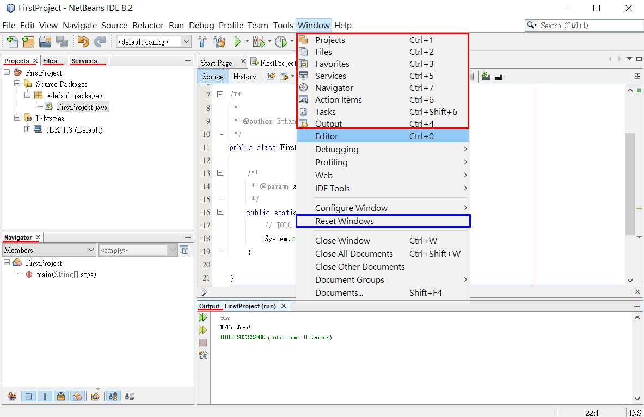Viewport: 644px width, 417px height.
Task: Open New Project icon in toolbar
Action: [28, 41]
